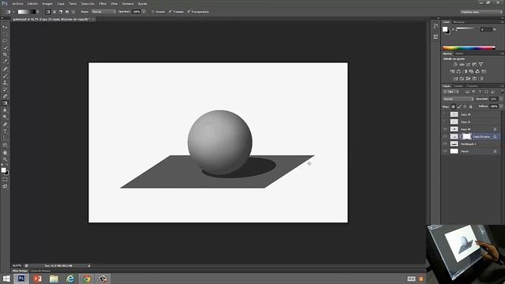Open the Imagen menu
505x284 pixels.
(x=47, y=3)
